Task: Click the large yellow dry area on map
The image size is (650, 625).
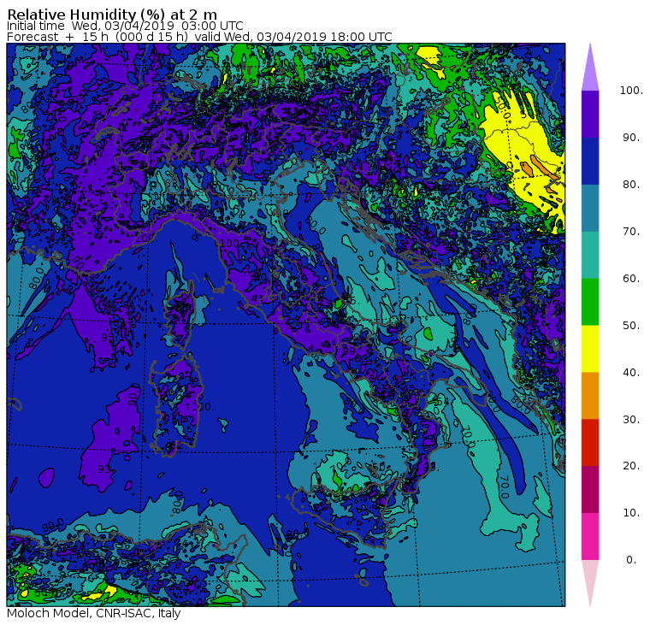Action: point(523,145)
